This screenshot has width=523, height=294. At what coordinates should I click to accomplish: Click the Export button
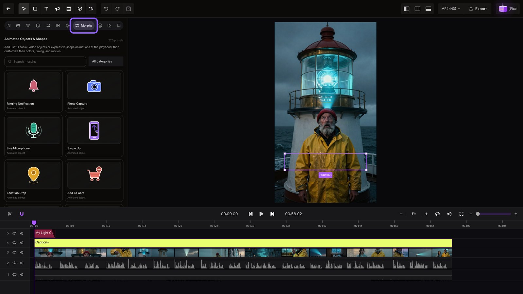[478, 9]
